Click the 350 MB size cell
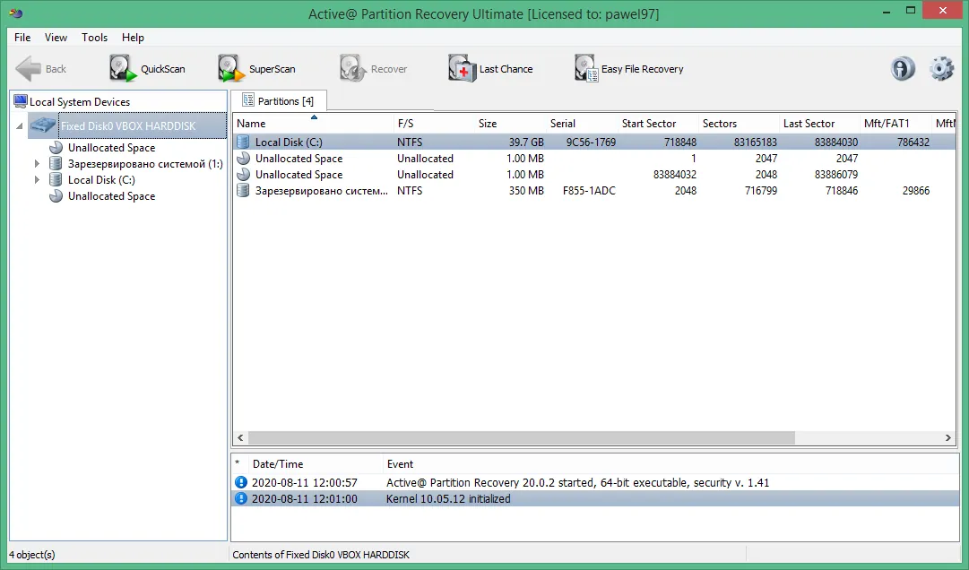 point(526,191)
